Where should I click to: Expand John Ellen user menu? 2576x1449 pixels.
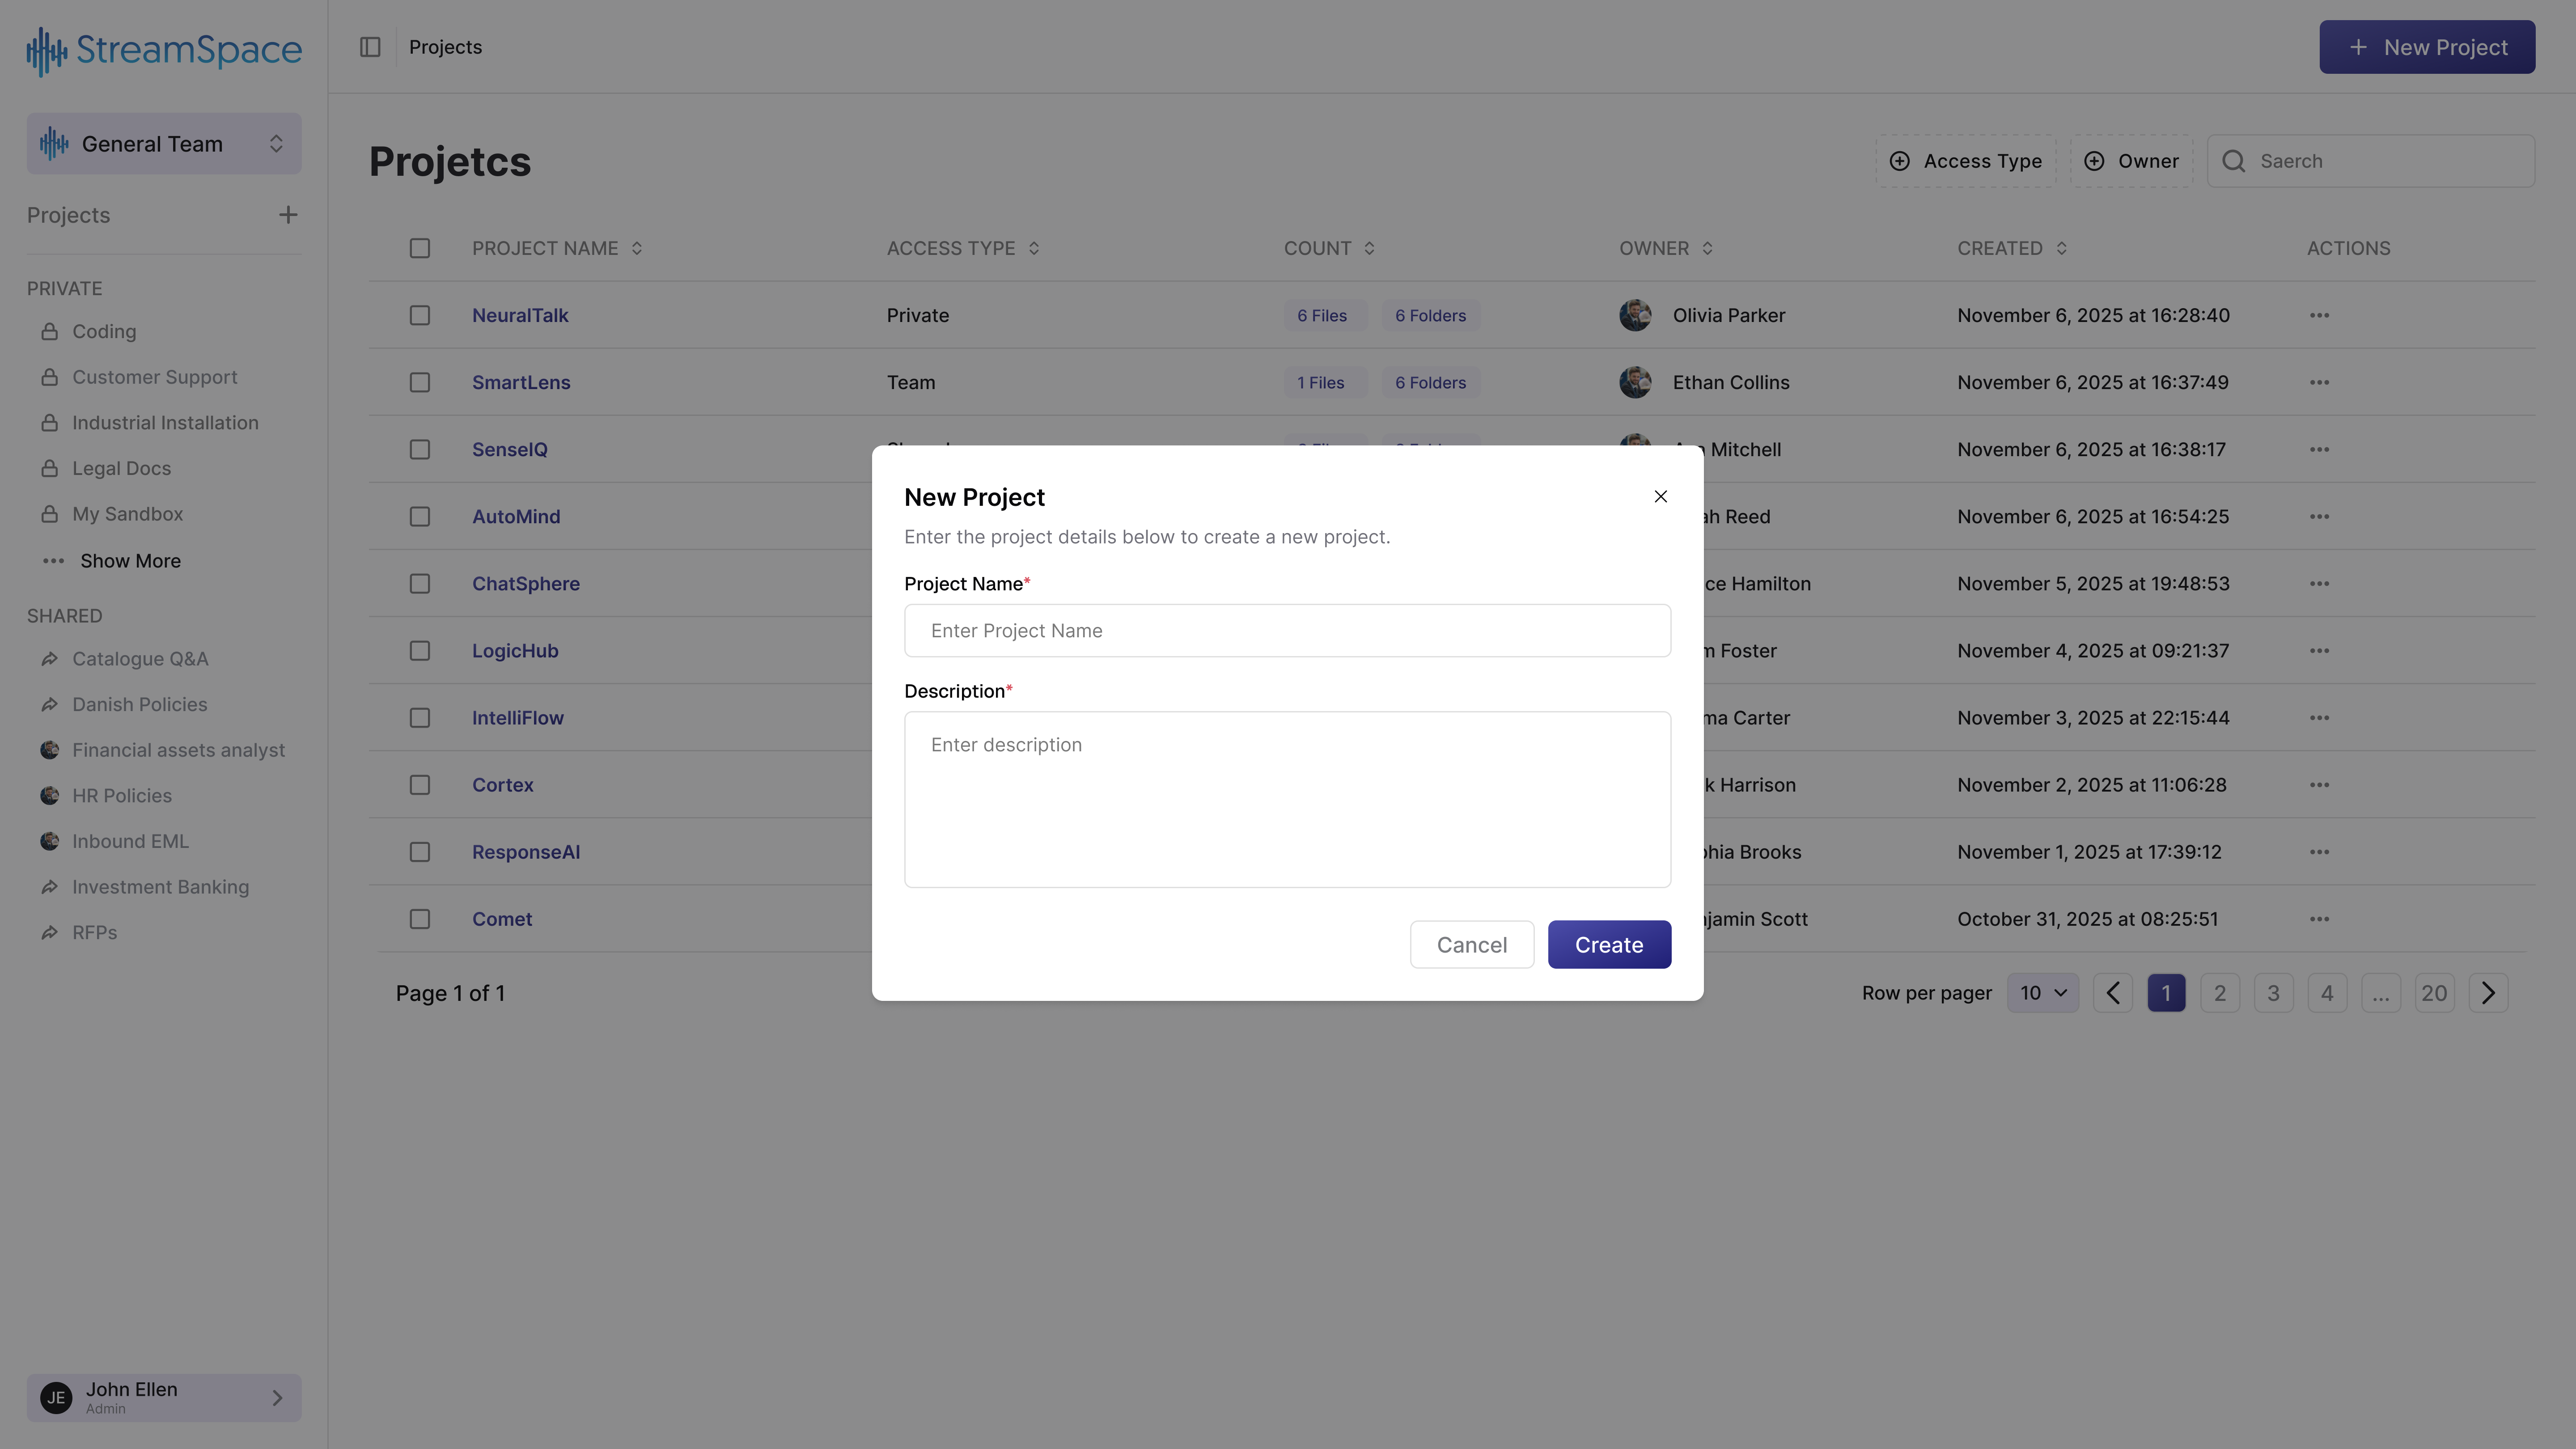pos(164,1397)
